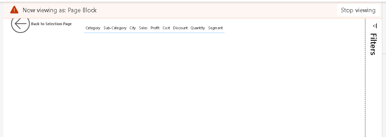Click the Back to Selection Page label
Image resolution: width=386 pixels, height=137 pixels.
point(51,24)
